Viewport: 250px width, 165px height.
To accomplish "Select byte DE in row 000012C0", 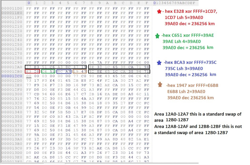I will (x=99, y=76).
